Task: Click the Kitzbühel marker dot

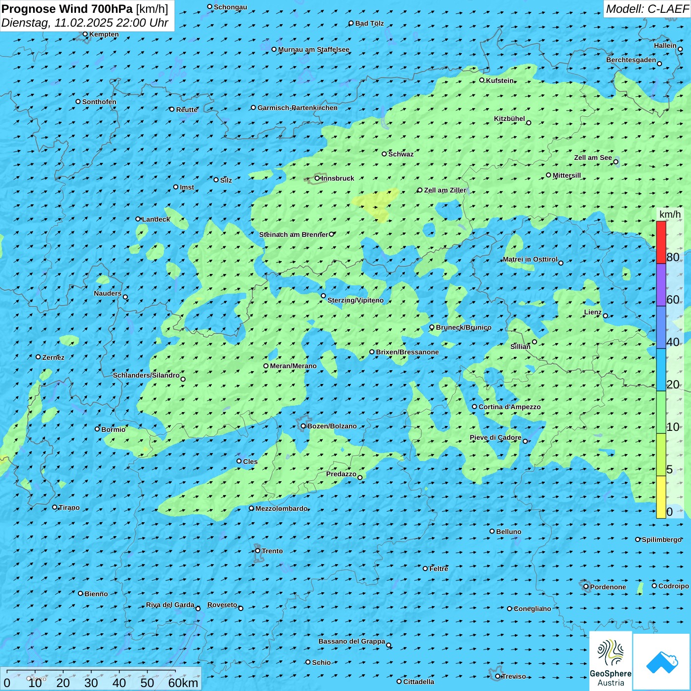Action: [529, 123]
